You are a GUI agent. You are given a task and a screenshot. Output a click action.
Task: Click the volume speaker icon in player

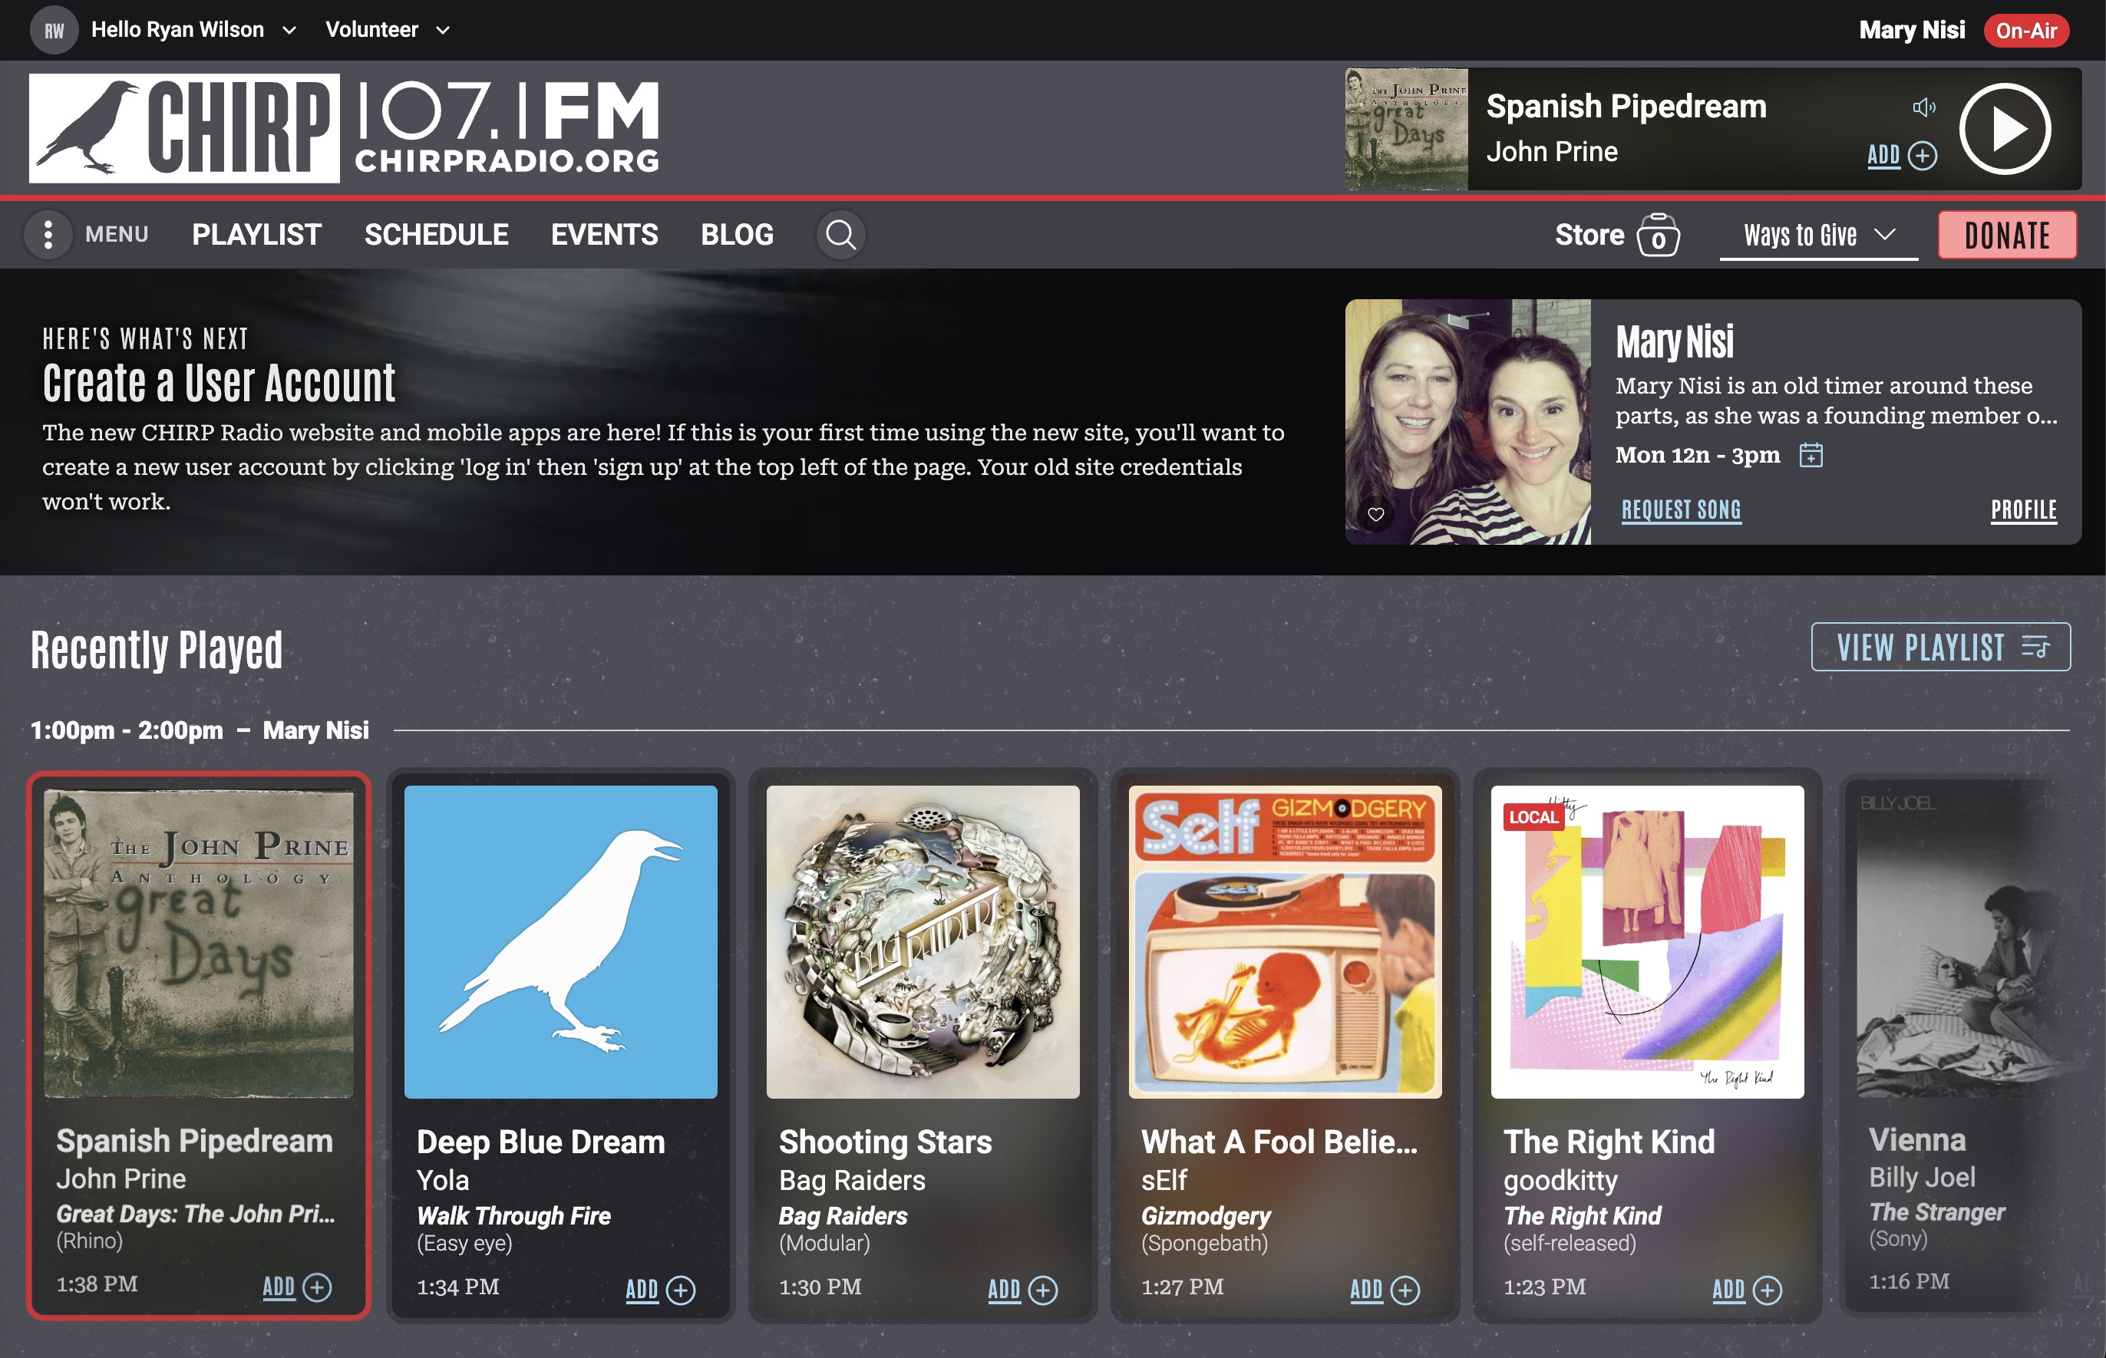click(x=1923, y=107)
